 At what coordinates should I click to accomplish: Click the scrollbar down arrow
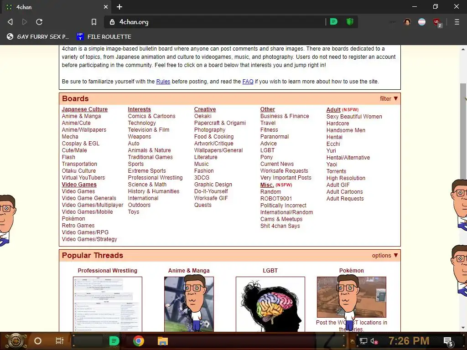(463, 328)
